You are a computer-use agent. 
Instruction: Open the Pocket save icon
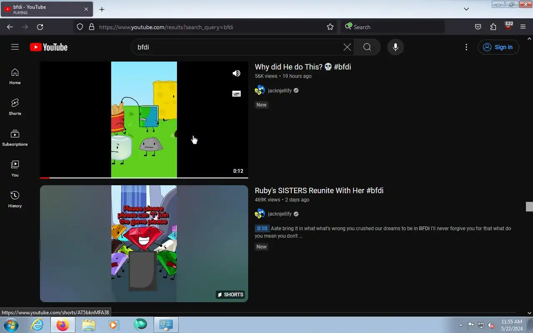point(478,27)
